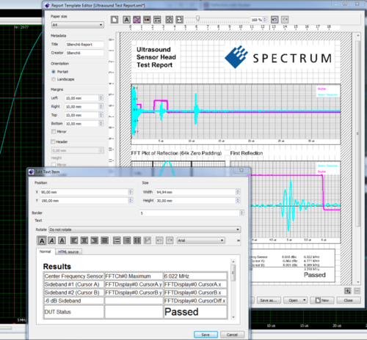This screenshot has height=340, width=367.
Task: Adjust the Height stepper of the text item
Action: click(x=238, y=201)
